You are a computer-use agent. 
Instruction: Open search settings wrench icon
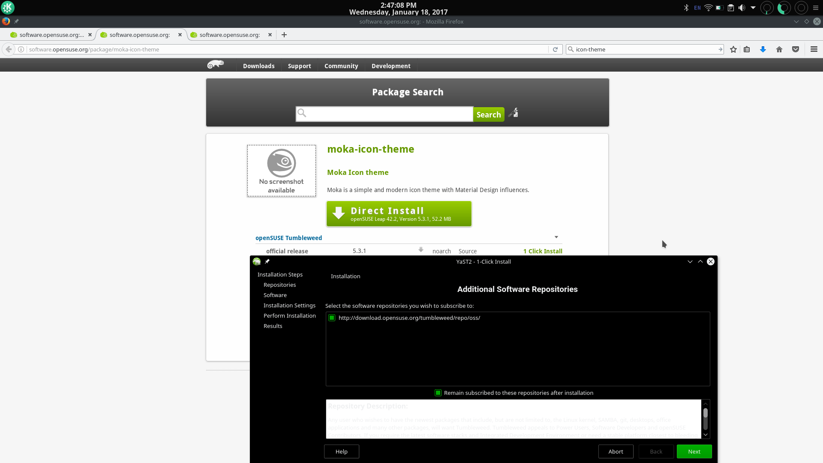coord(514,113)
